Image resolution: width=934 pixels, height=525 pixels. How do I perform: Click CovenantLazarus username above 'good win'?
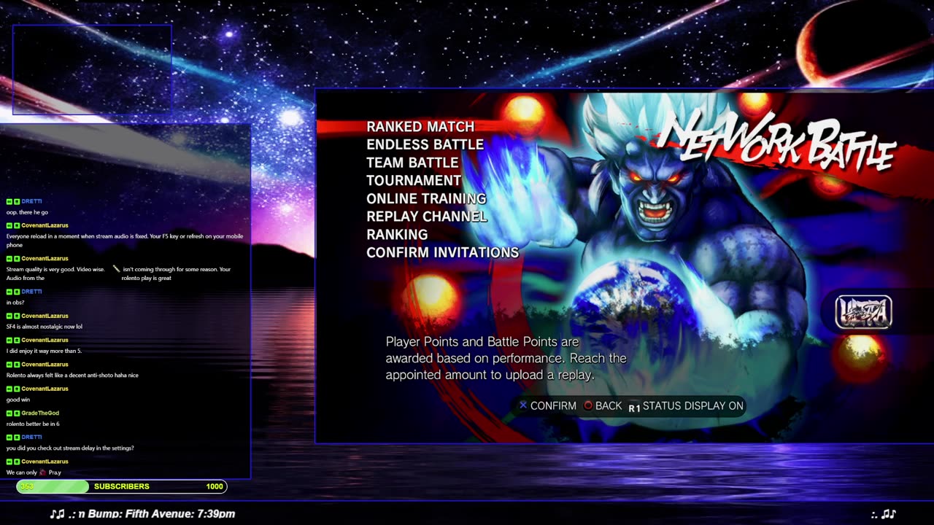point(45,389)
